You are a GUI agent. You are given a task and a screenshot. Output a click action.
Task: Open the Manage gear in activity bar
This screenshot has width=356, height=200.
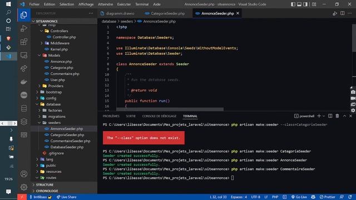coord(24,187)
